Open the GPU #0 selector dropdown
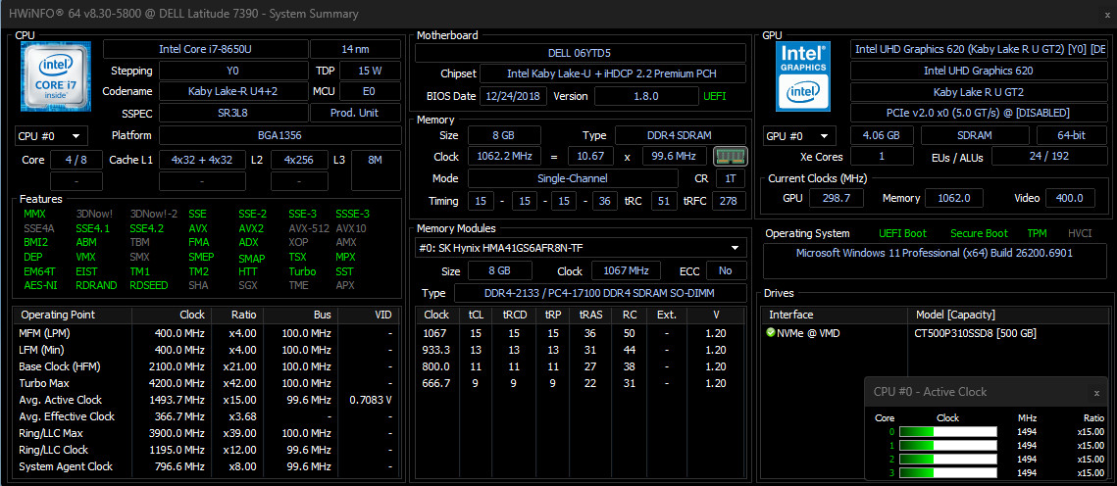The height and width of the screenshot is (486, 1117). (x=799, y=135)
